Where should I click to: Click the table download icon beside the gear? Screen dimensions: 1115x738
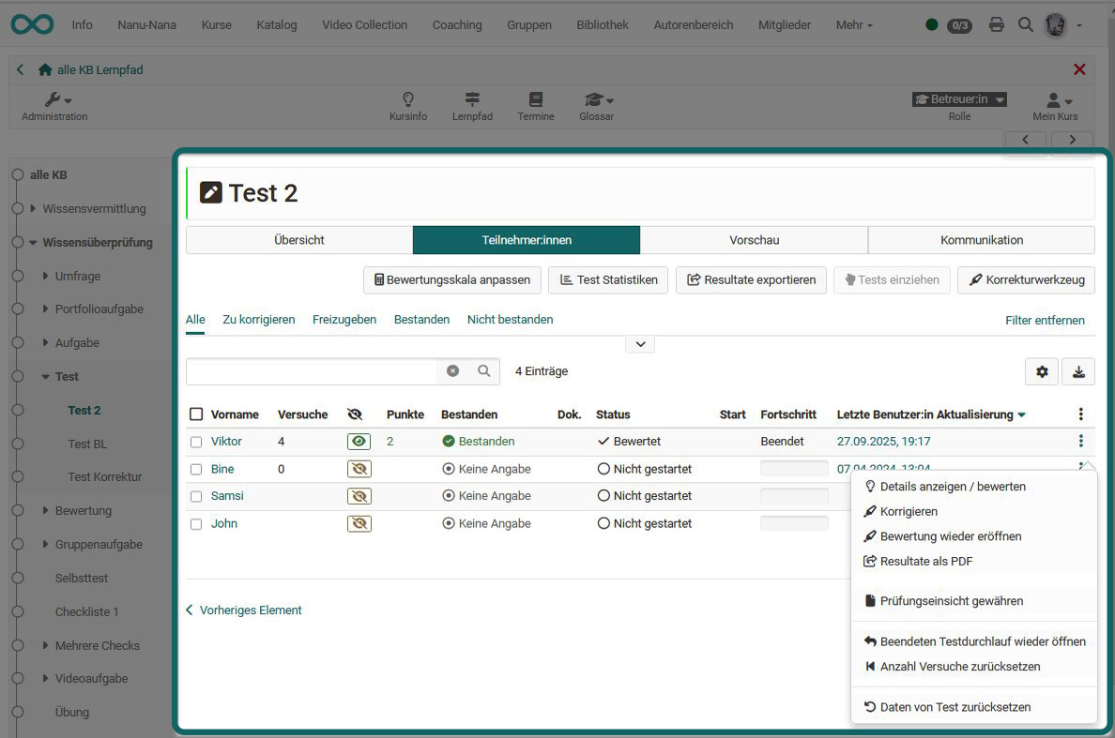(x=1077, y=371)
